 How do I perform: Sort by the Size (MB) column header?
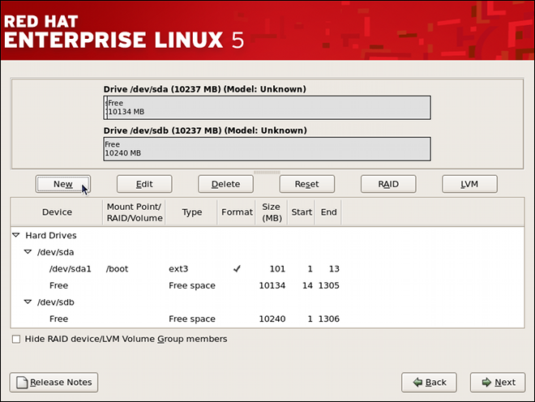pyautogui.click(x=271, y=212)
